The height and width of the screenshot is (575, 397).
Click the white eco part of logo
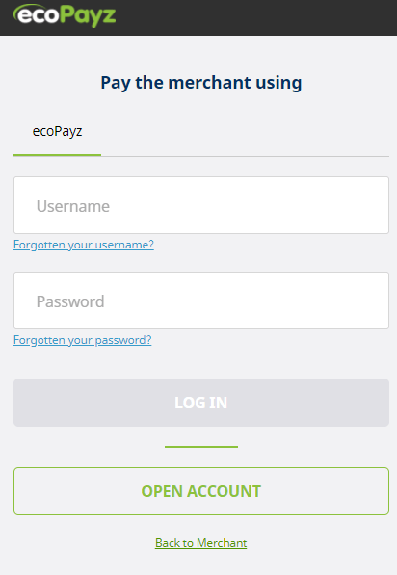(x=38, y=15)
